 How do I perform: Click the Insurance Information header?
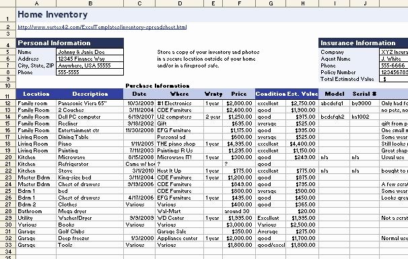364,43
